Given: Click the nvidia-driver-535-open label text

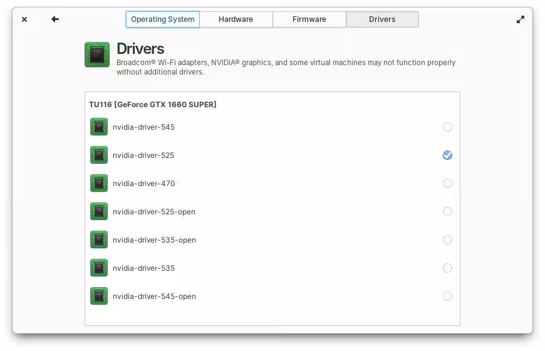Looking at the screenshot, I should pyautogui.click(x=154, y=240).
